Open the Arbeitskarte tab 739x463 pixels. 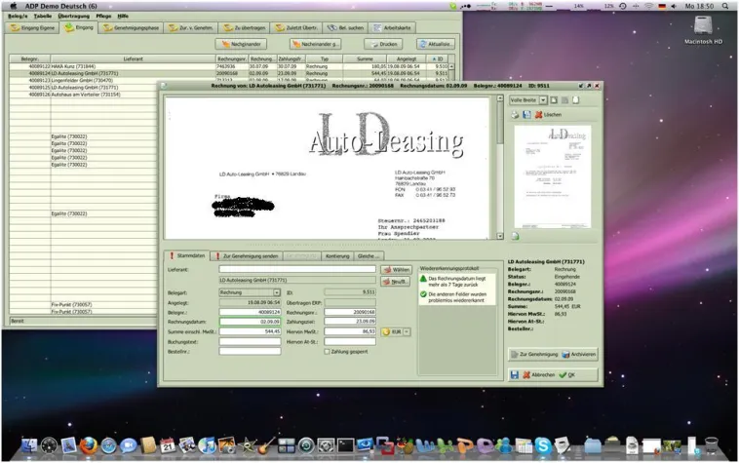click(392, 28)
